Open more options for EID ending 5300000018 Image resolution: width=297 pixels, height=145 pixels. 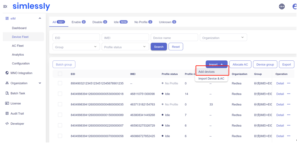click(x=289, y=94)
